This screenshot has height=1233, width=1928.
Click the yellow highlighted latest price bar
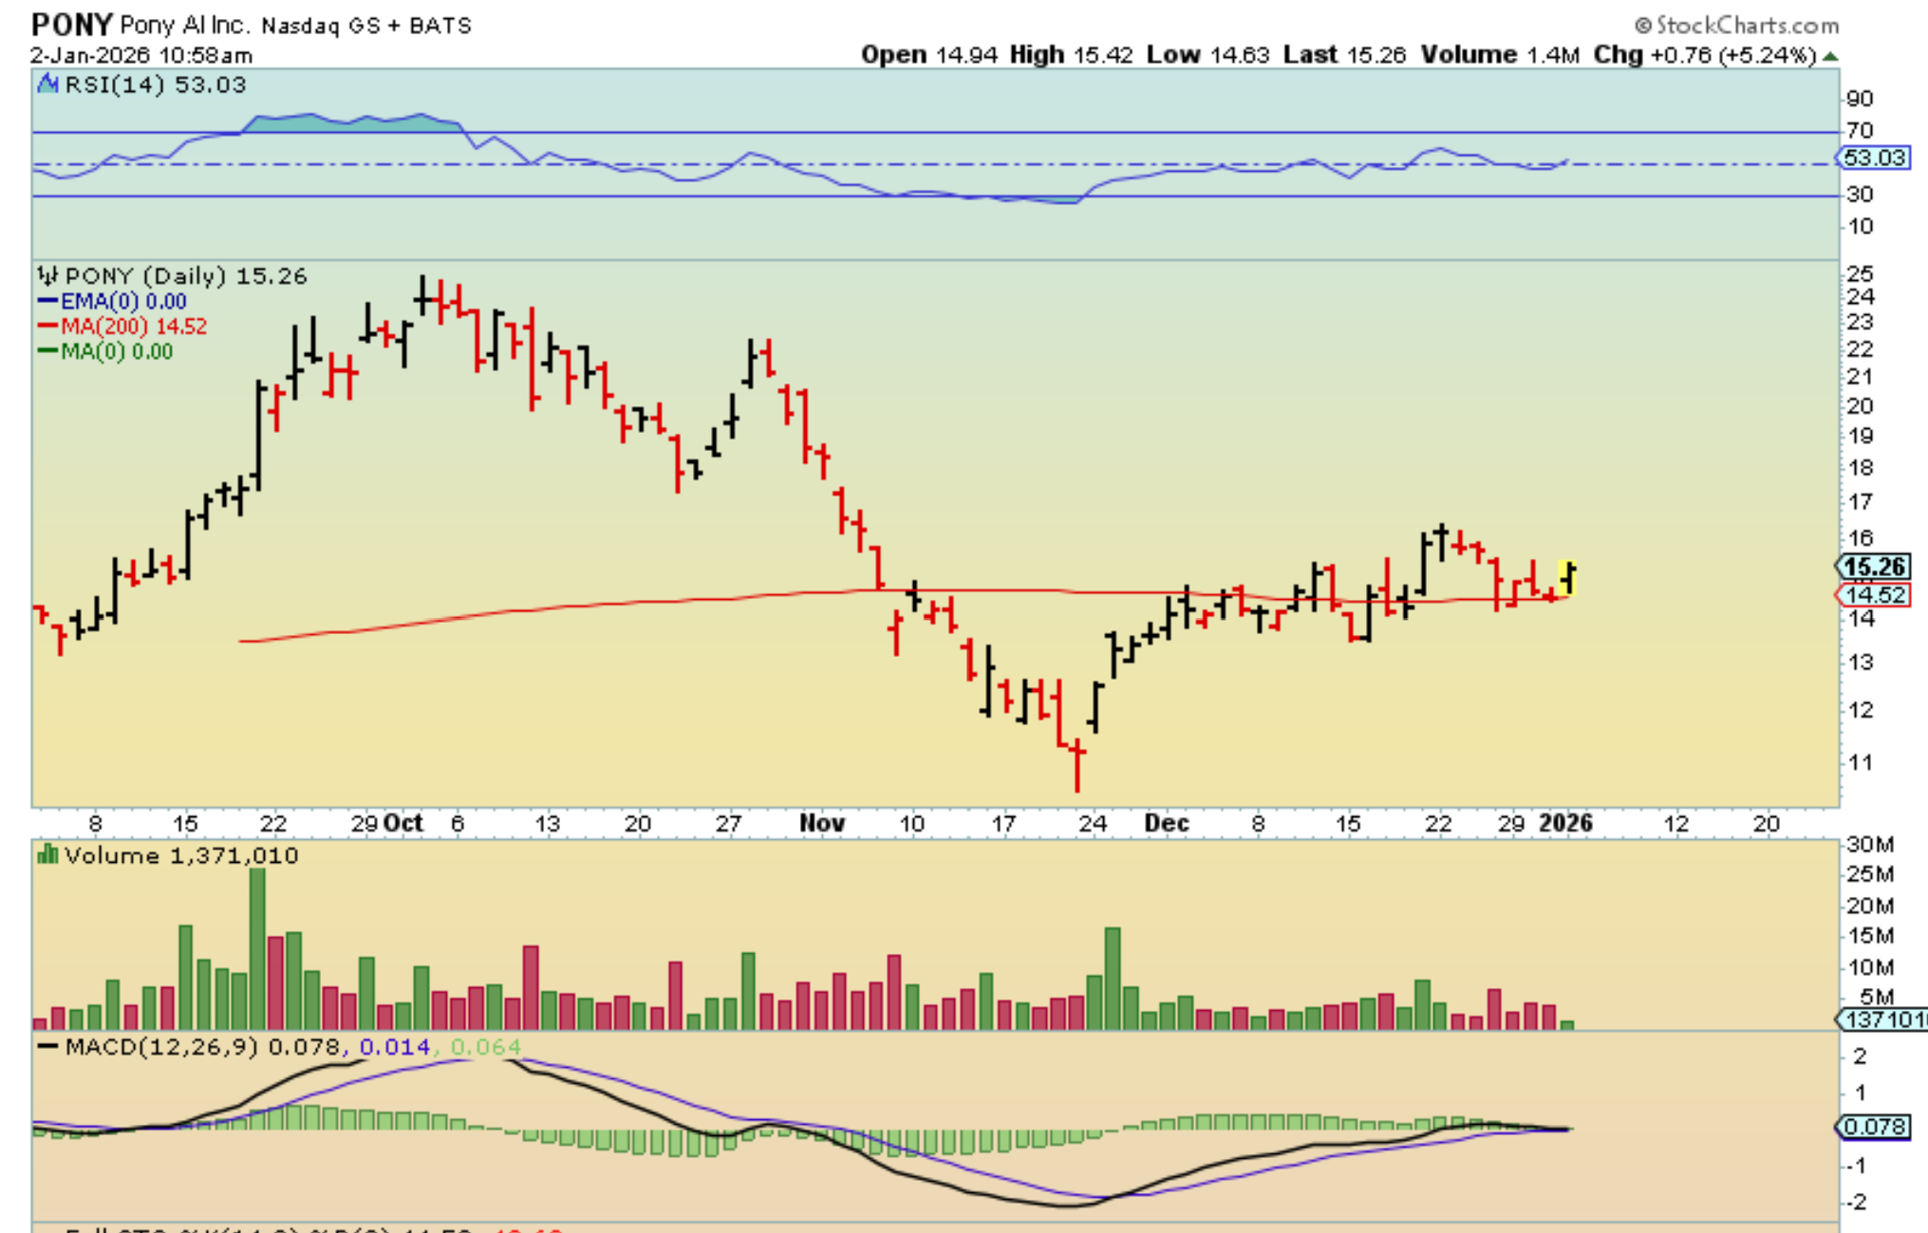coord(1568,577)
